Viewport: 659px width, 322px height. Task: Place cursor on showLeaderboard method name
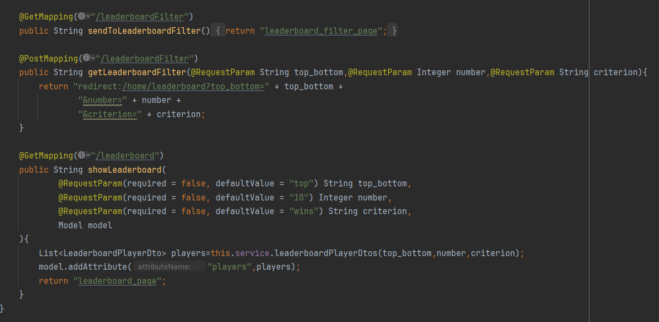(124, 169)
